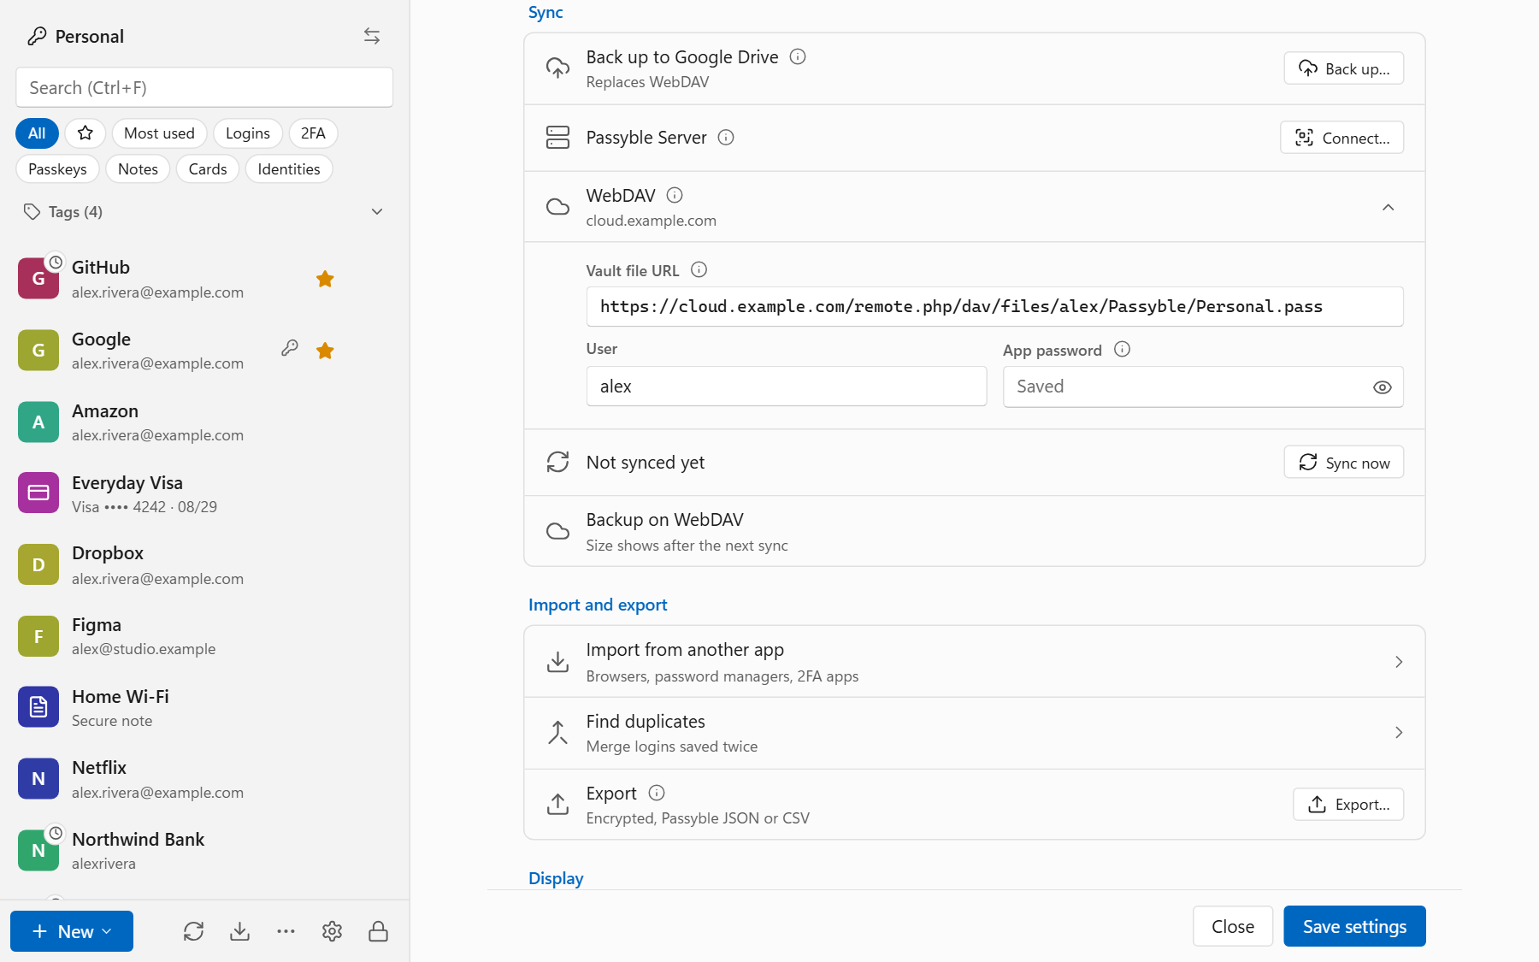Click the Amazon avatar icon
Image resolution: width=1539 pixels, height=962 pixels.
coord(38,422)
